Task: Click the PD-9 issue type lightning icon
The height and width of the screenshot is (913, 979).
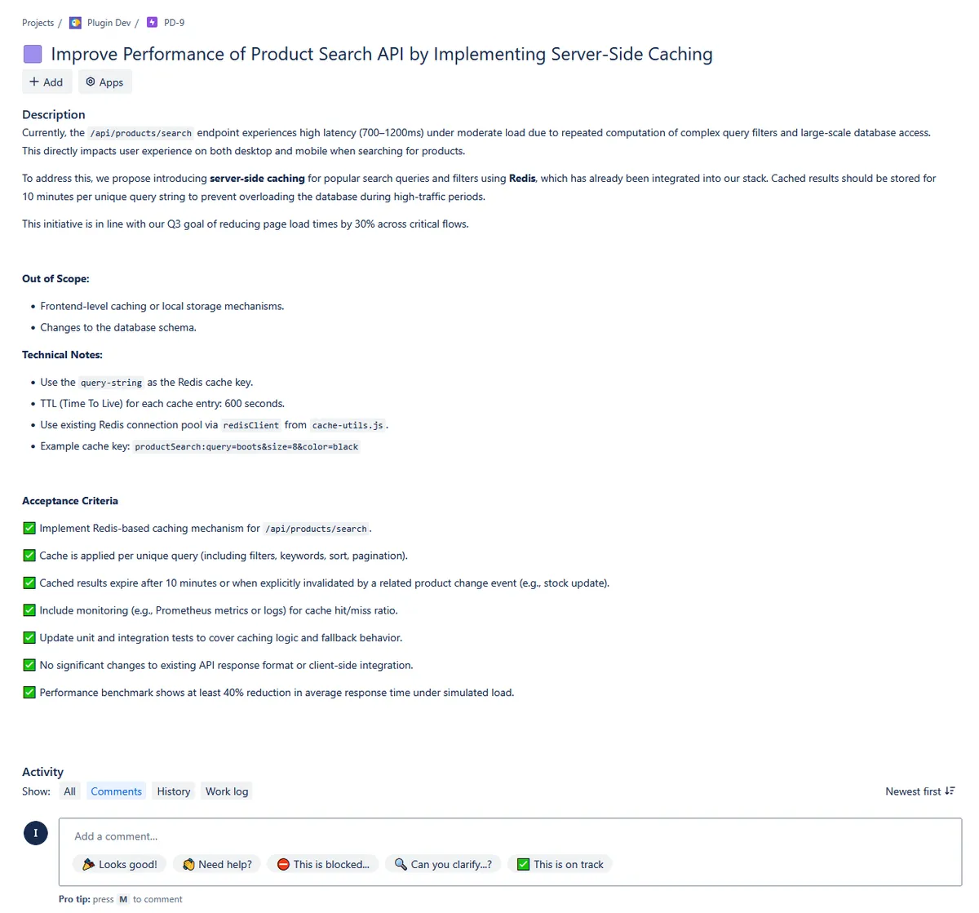Action: click(x=152, y=23)
